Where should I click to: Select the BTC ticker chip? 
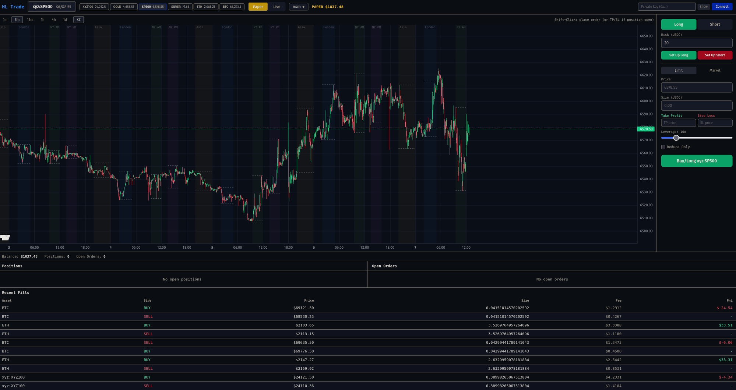(x=232, y=7)
